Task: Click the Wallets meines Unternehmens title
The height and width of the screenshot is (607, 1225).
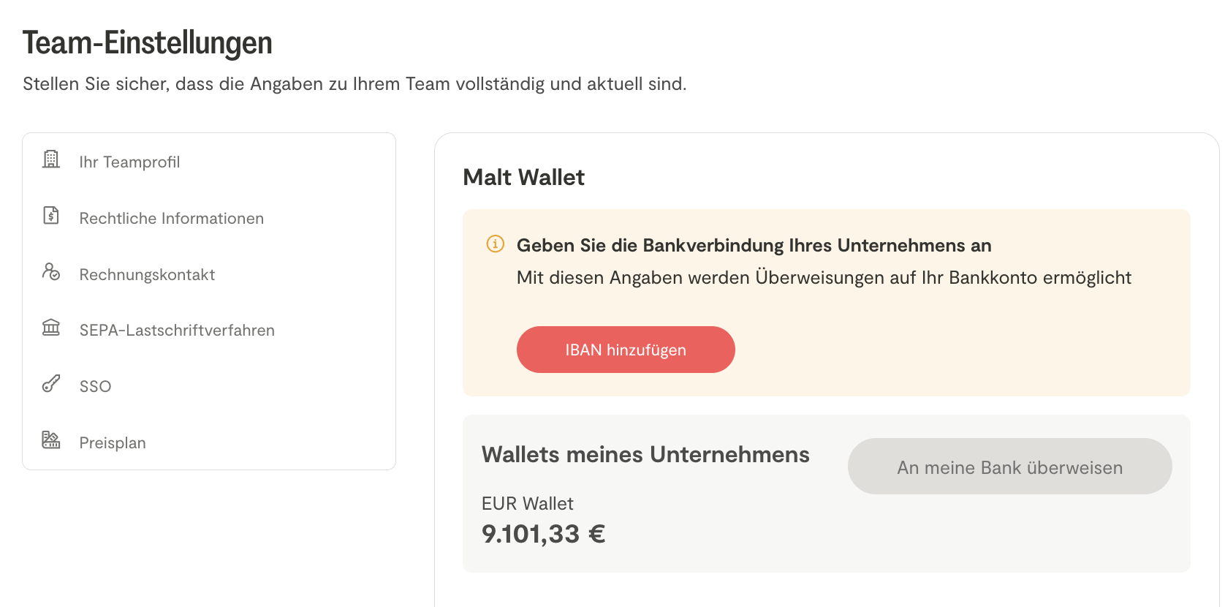Action: 645,455
